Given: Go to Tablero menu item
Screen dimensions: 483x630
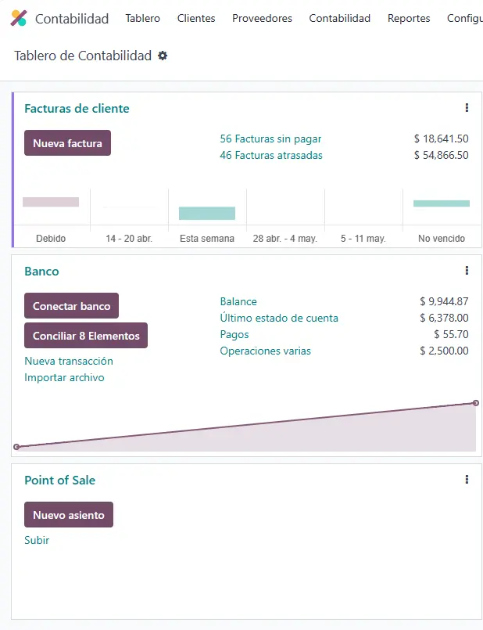Looking at the screenshot, I should (x=142, y=19).
